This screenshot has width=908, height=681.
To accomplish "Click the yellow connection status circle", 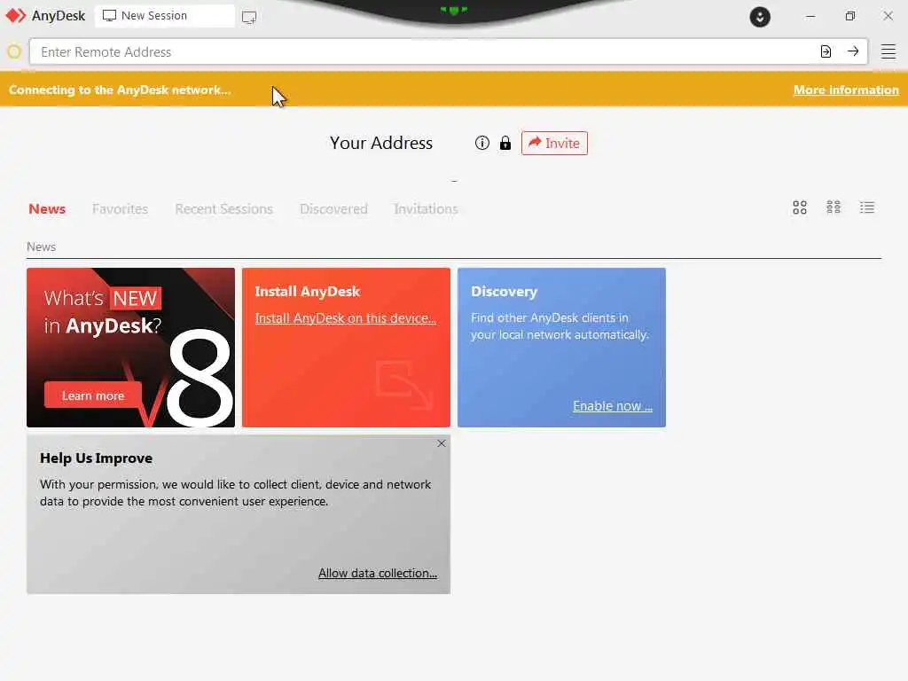I will [x=14, y=51].
